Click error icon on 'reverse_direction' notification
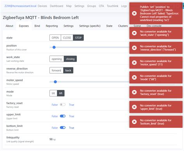The image size is (184, 151). [x=134, y=48]
